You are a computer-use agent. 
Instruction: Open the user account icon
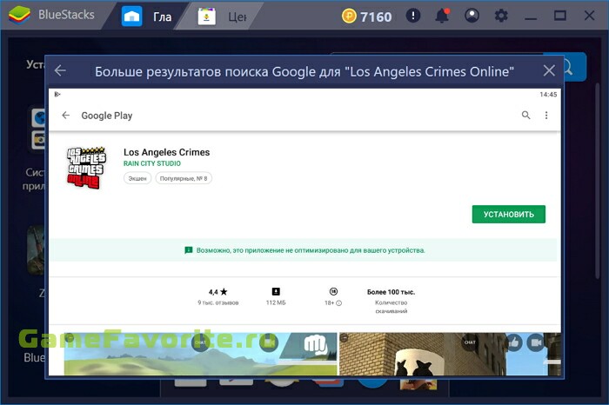coord(472,16)
